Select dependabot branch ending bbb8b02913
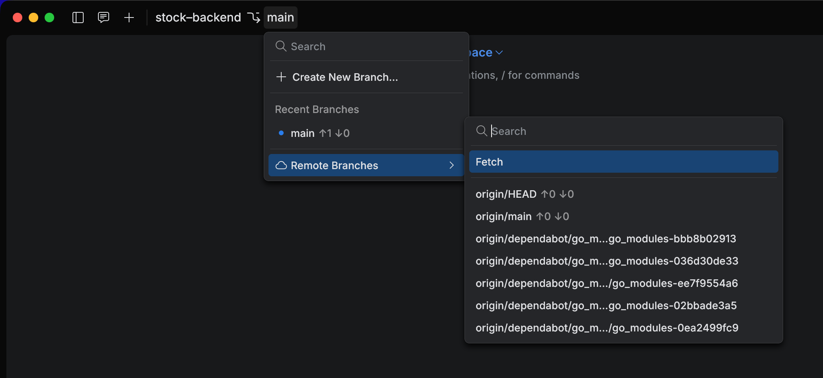823x378 pixels. pos(606,239)
